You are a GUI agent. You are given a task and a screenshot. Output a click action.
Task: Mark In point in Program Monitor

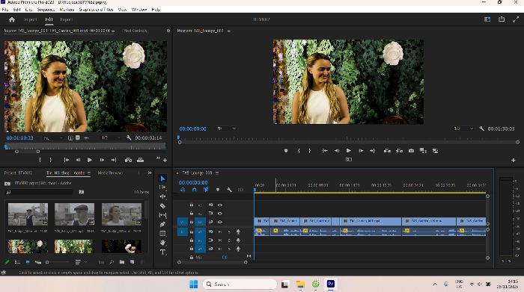299,151
